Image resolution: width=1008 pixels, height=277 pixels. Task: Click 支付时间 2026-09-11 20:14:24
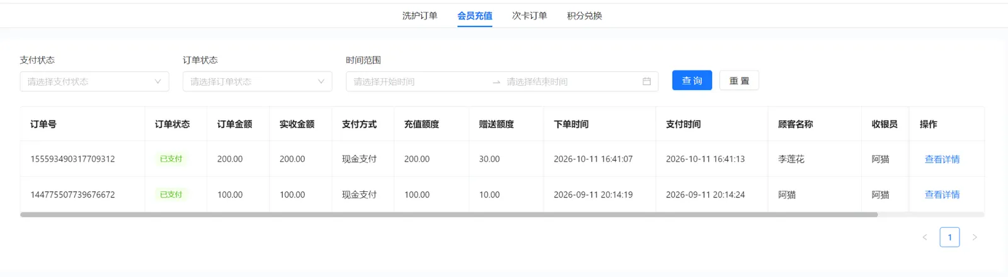point(705,195)
